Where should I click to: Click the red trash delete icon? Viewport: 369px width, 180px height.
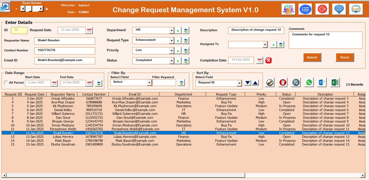(x=283, y=83)
